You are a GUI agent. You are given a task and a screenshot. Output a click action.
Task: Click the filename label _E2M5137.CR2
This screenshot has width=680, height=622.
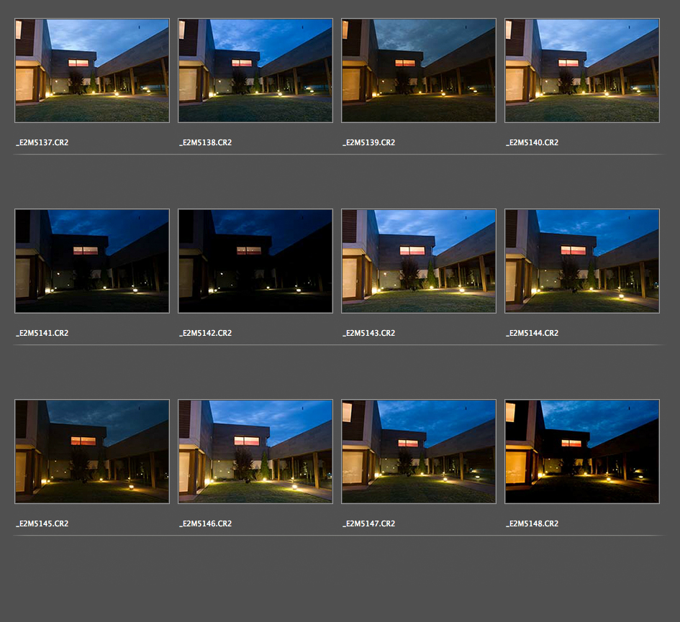42,143
